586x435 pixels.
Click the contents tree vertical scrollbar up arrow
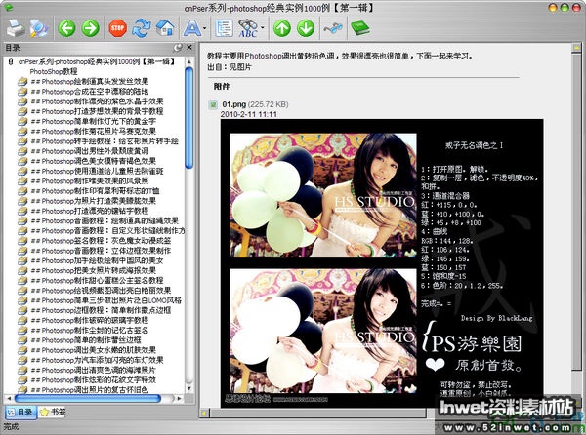[x=189, y=61]
